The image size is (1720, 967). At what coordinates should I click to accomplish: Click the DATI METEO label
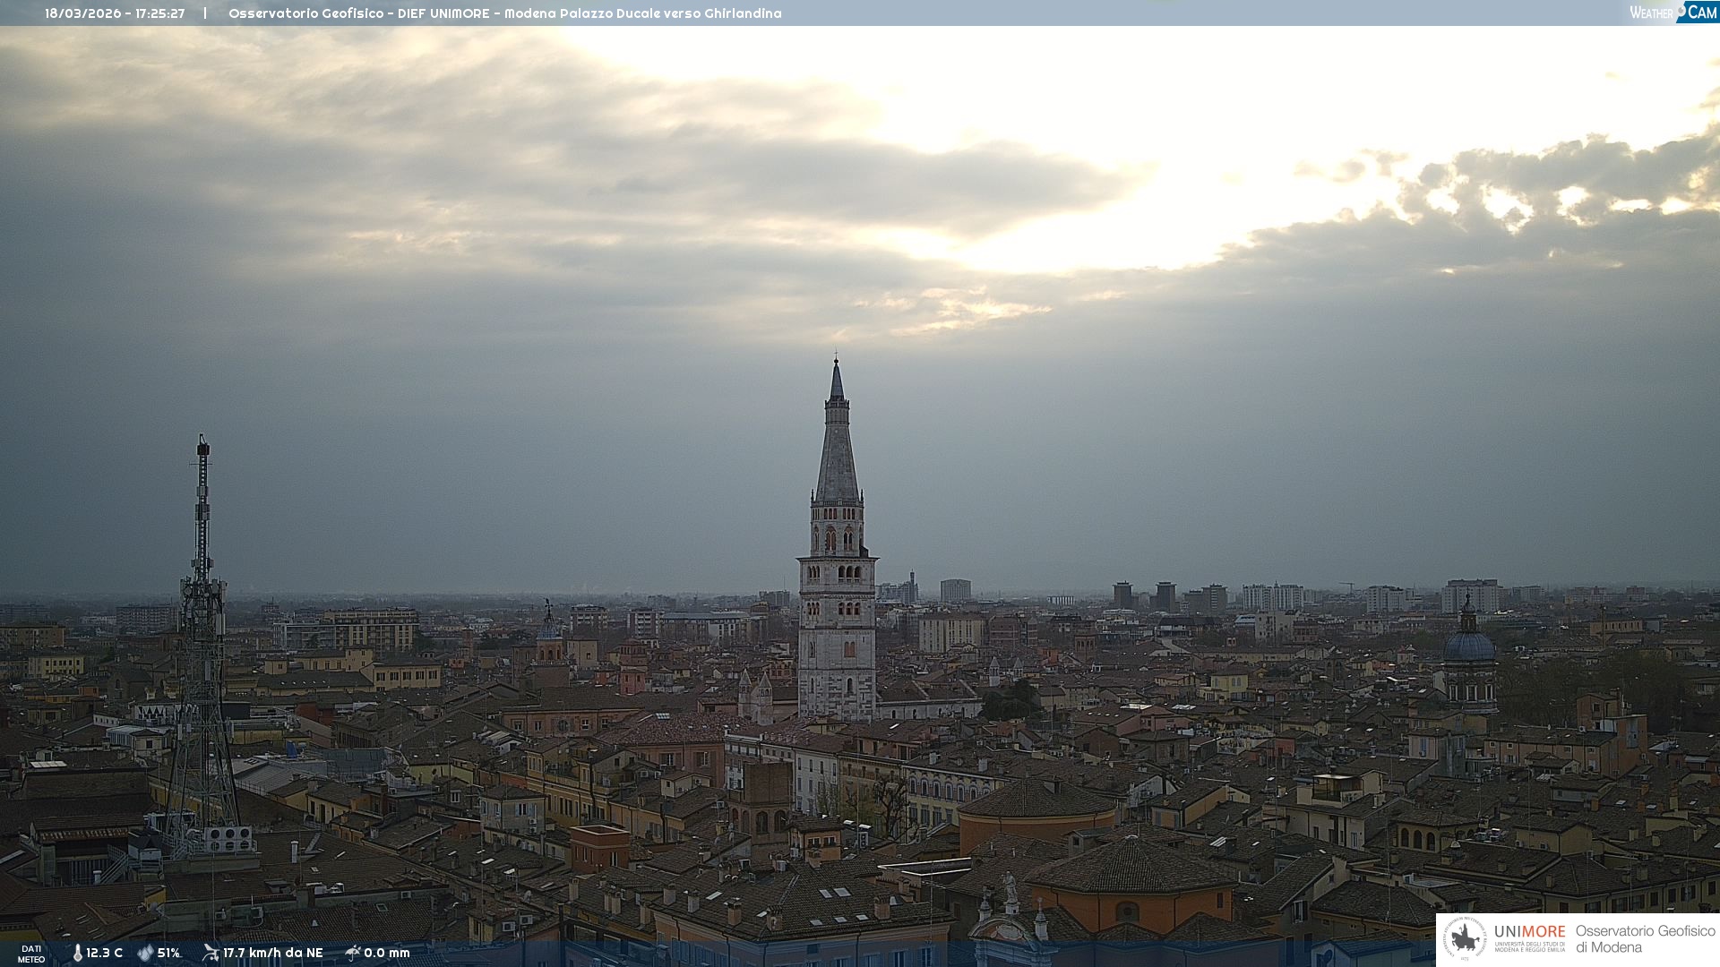click(31, 954)
